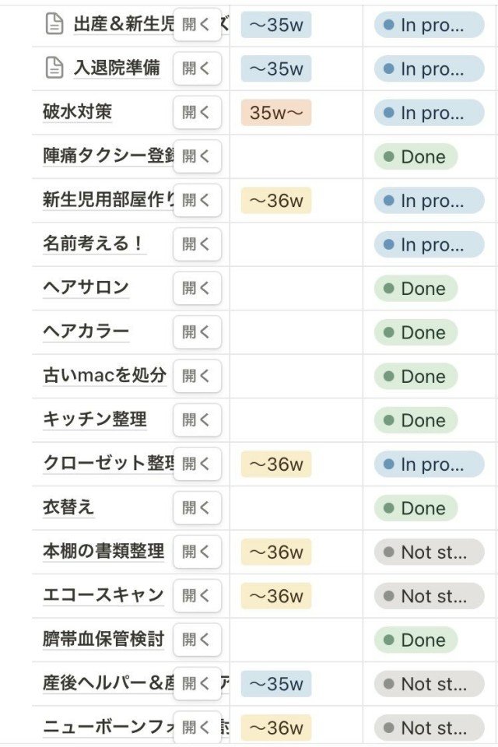The image size is (498, 747).
Task: Click the empty week cell for キッチン整理
Action: 296,420
